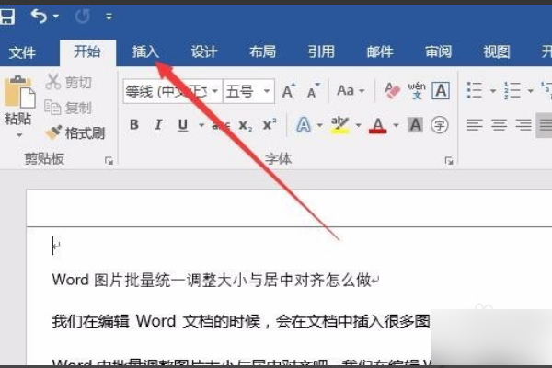Click the Enclosed Character 字 icon

[x=440, y=125]
